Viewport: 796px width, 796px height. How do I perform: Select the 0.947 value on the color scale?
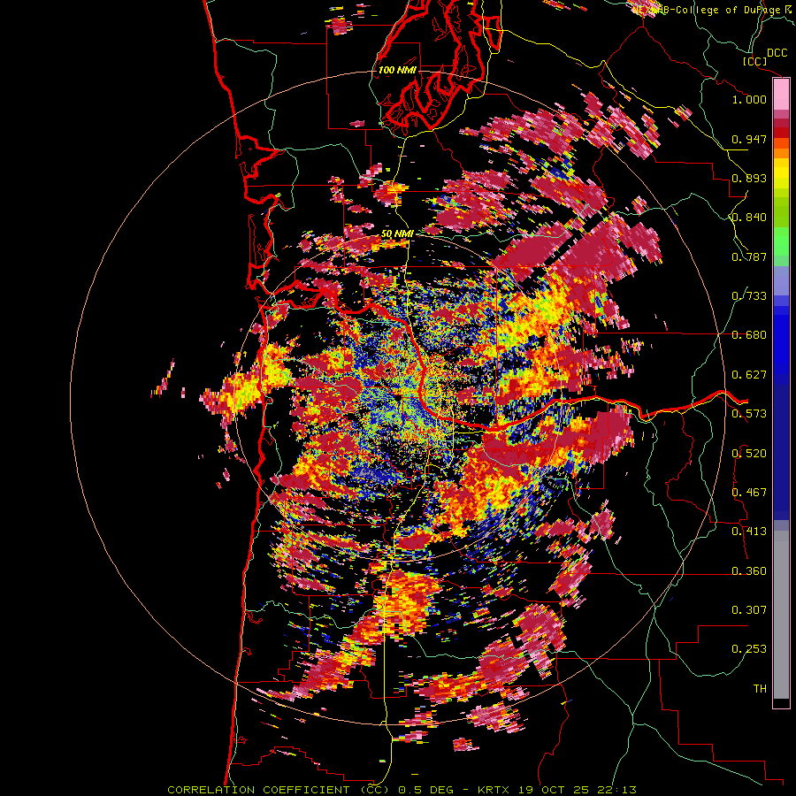(x=749, y=139)
